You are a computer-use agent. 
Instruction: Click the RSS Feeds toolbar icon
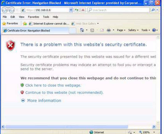[92, 30]
